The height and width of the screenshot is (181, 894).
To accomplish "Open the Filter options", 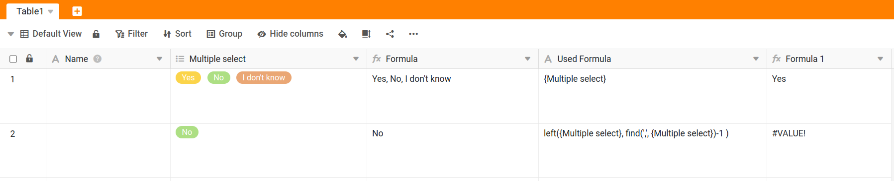I will pos(131,34).
